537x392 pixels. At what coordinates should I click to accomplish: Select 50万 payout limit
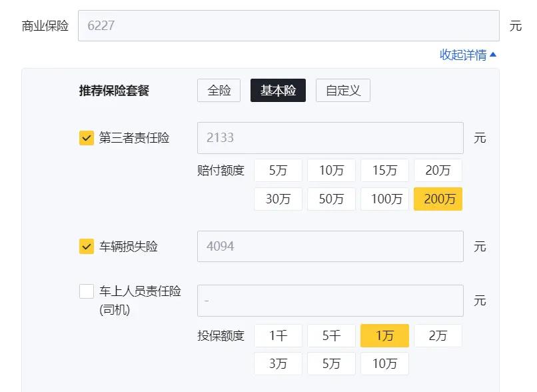point(331,199)
